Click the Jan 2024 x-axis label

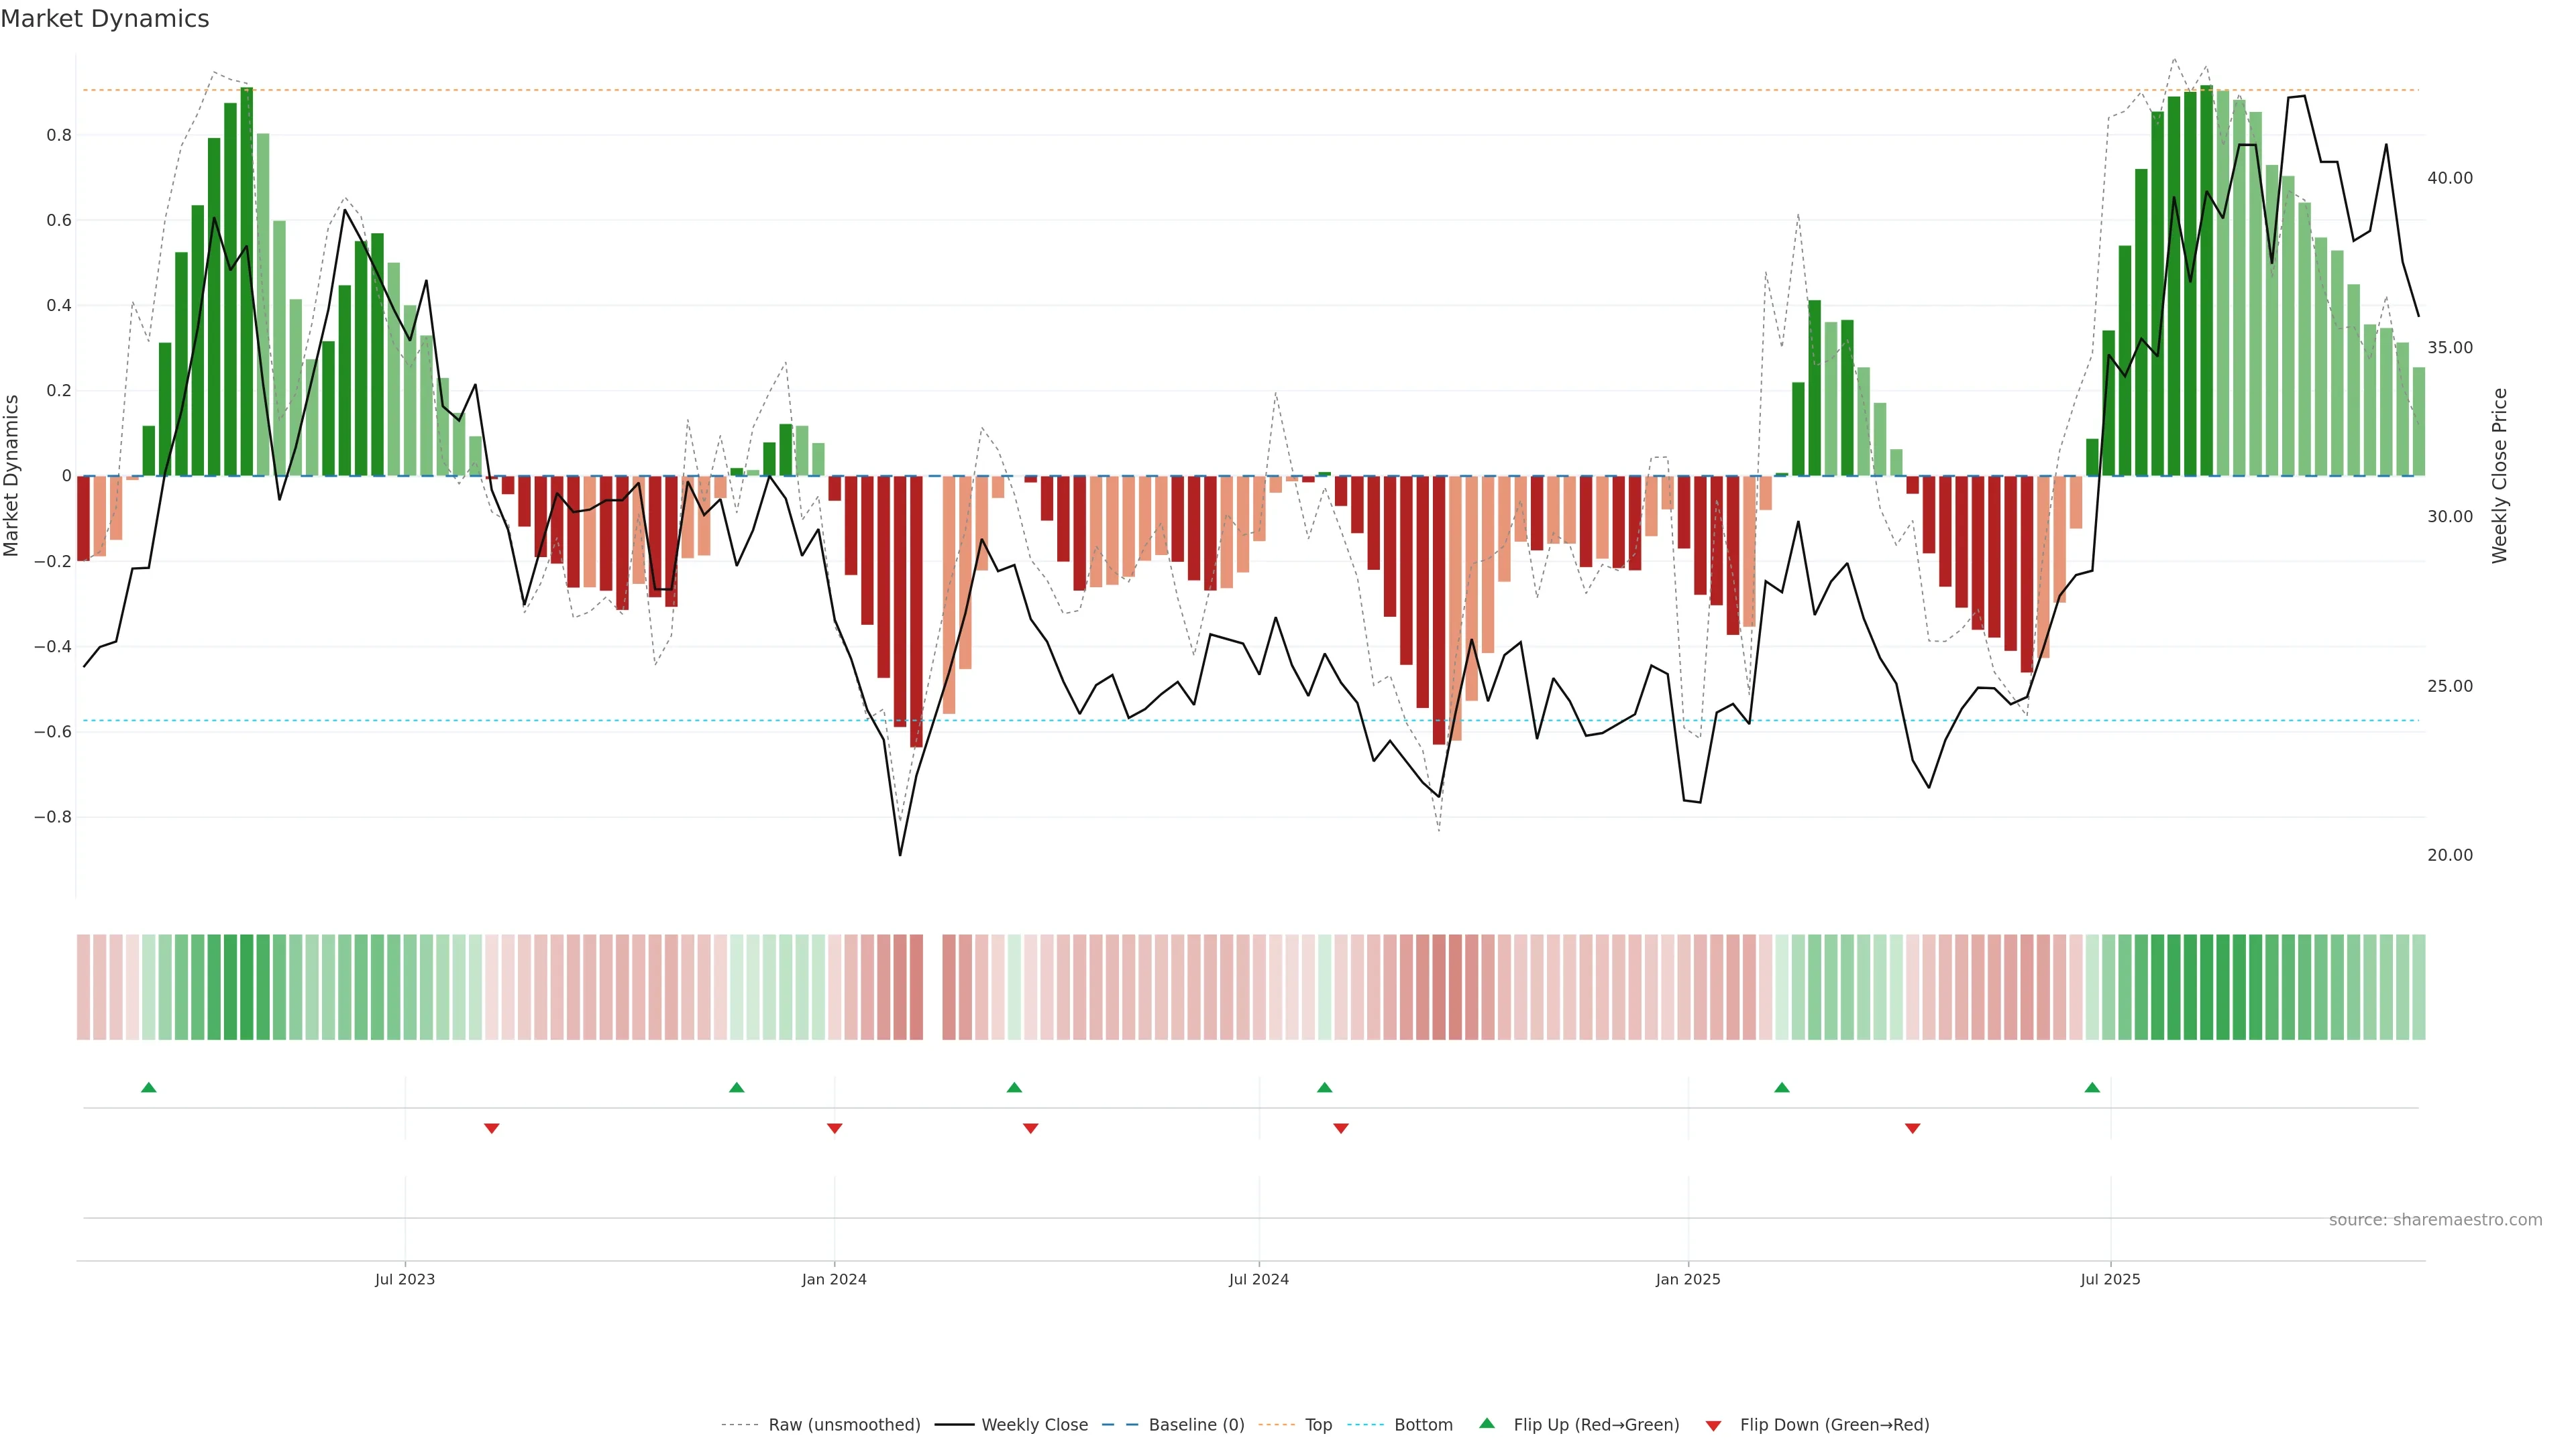coord(834,1279)
